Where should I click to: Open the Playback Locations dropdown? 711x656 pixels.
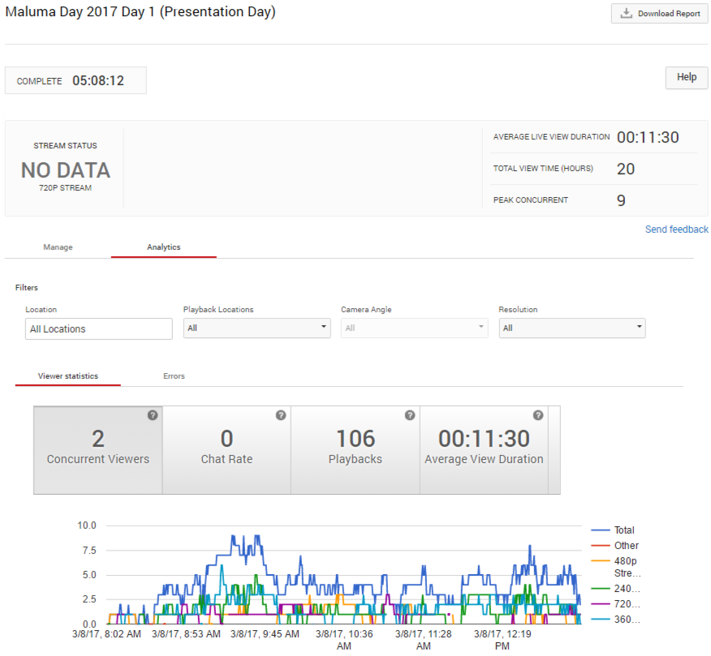point(256,328)
